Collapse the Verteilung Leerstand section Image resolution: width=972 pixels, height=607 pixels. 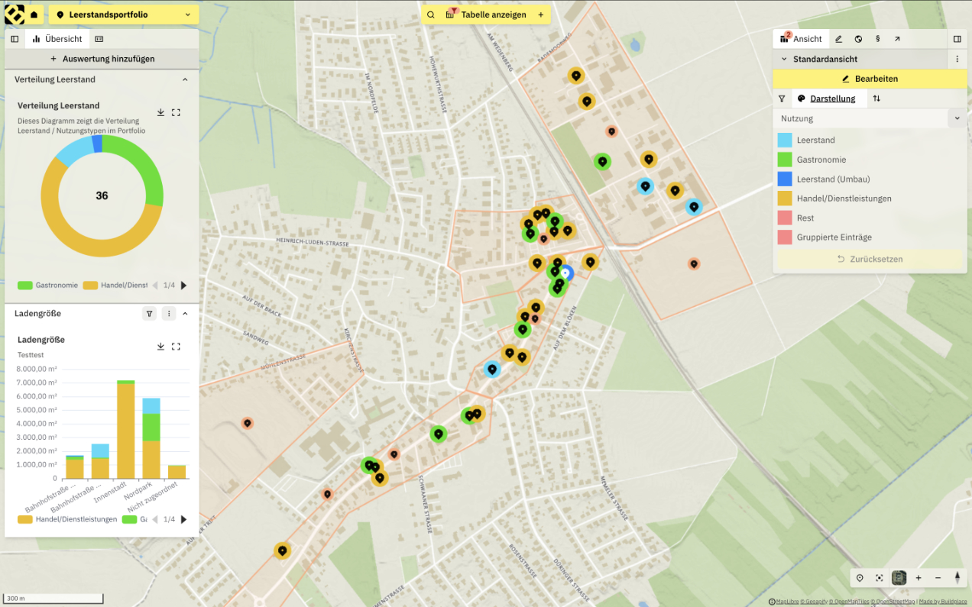185,79
